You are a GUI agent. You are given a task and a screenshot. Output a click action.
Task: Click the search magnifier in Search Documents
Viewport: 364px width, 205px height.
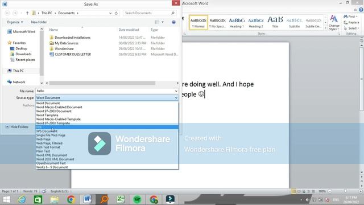pos(173,13)
